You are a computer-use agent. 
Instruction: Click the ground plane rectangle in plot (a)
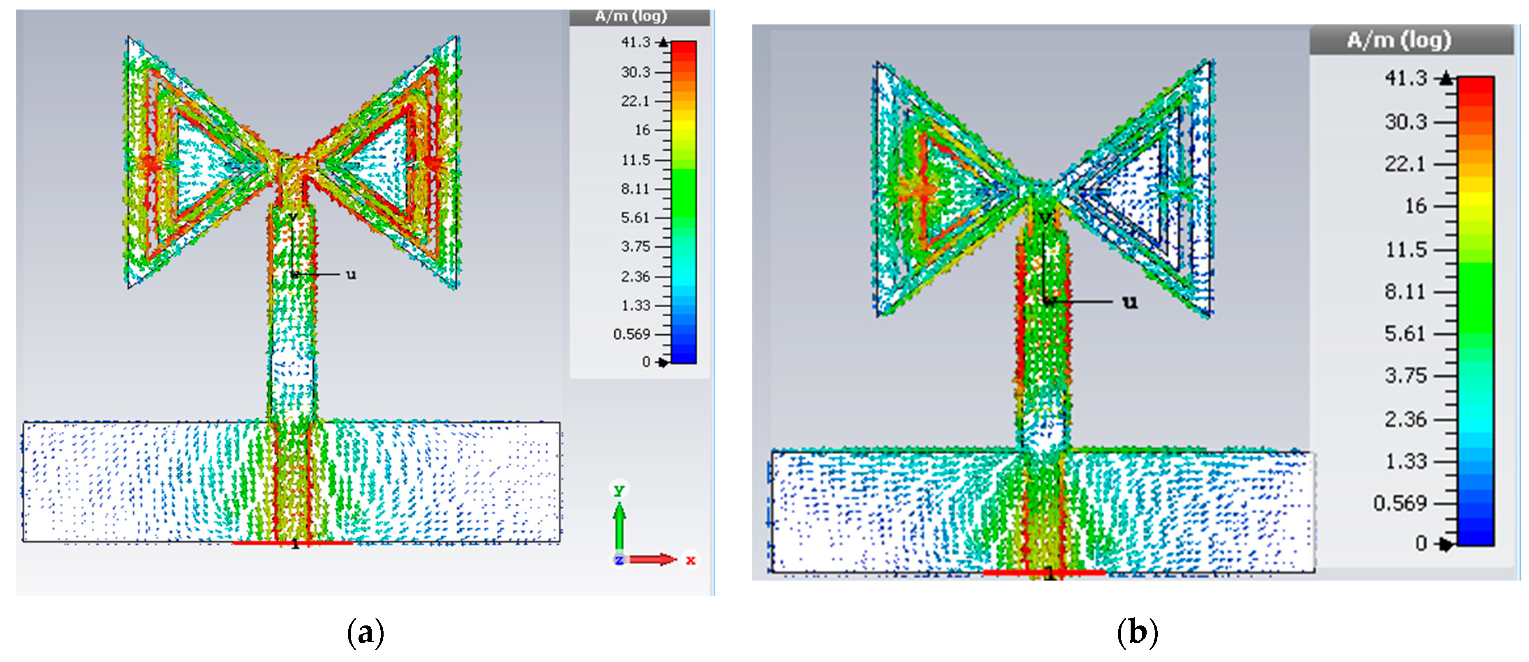(119, 481)
